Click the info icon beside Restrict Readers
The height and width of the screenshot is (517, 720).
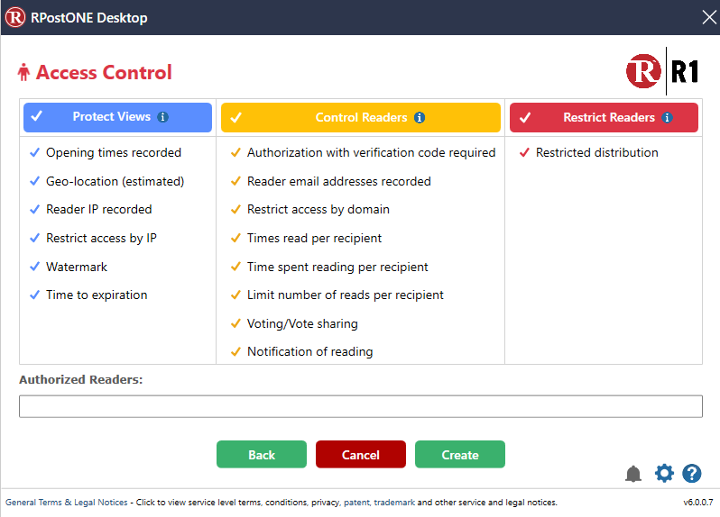point(667,118)
